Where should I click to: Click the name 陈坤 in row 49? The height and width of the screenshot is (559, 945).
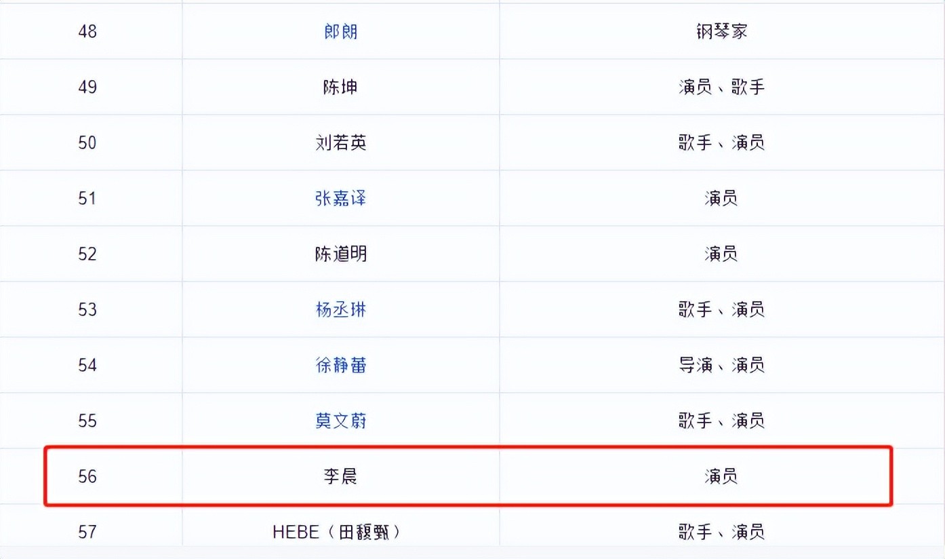point(340,88)
